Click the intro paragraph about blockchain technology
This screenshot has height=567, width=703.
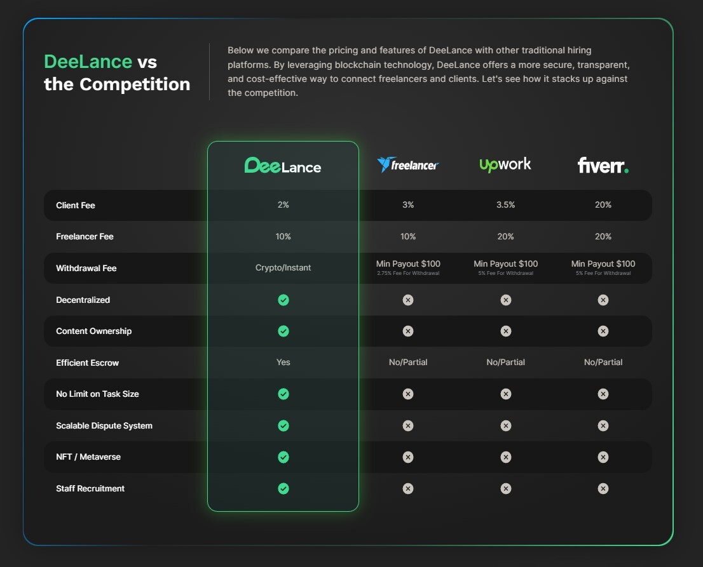428,72
